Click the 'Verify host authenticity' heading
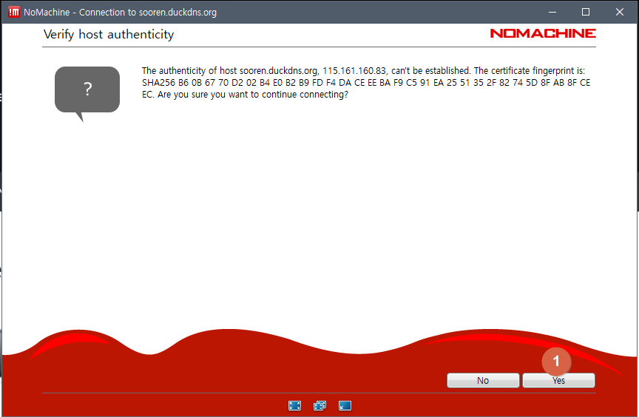This screenshot has width=639, height=417. [109, 34]
